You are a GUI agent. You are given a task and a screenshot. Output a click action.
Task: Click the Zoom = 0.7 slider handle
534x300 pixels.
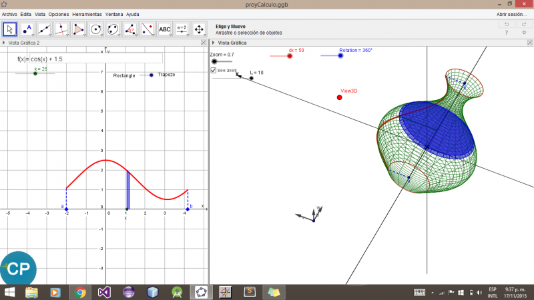point(214,61)
